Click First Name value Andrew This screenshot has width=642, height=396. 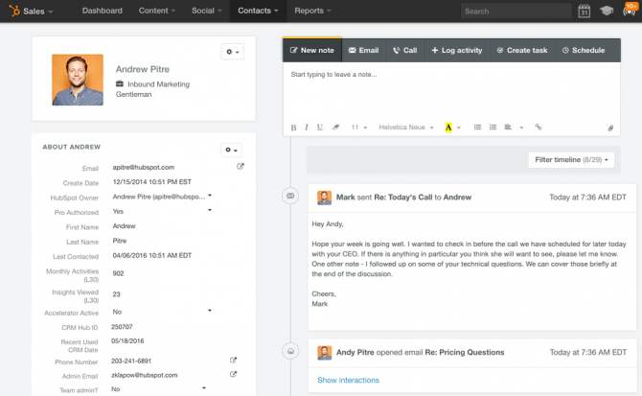(124, 226)
